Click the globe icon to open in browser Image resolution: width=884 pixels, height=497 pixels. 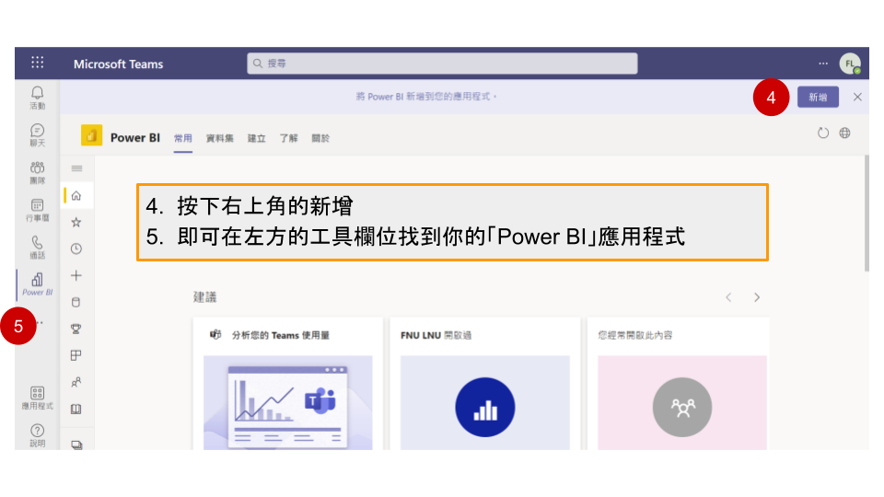pyautogui.click(x=844, y=133)
